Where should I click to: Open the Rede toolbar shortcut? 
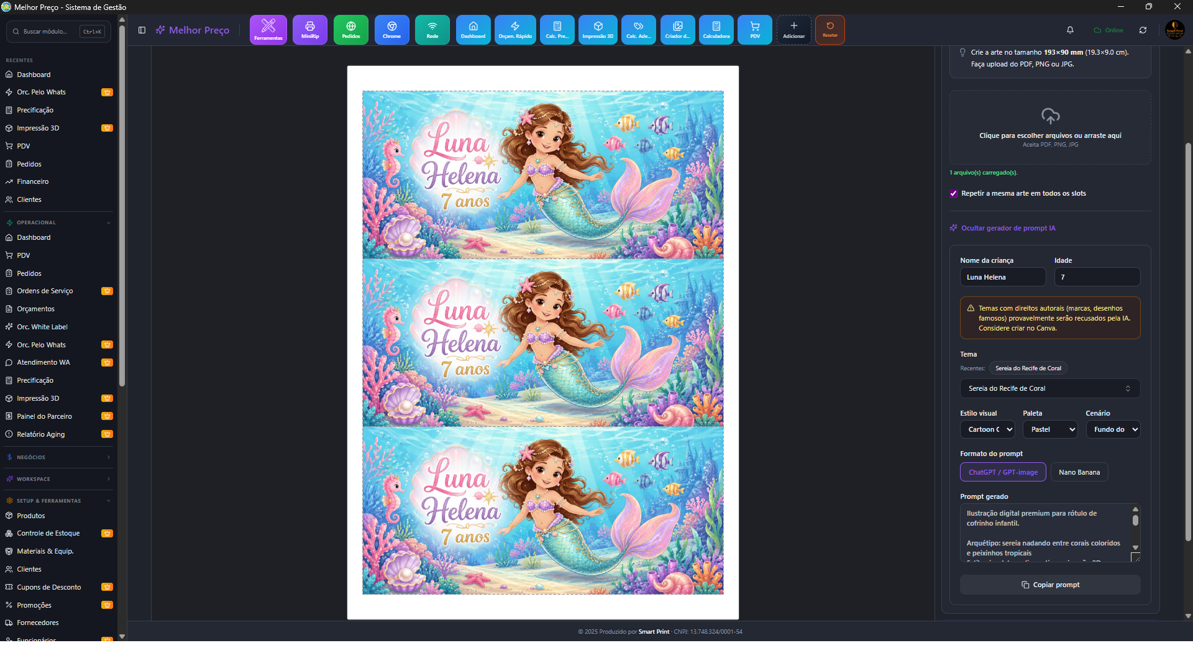[432, 30]
